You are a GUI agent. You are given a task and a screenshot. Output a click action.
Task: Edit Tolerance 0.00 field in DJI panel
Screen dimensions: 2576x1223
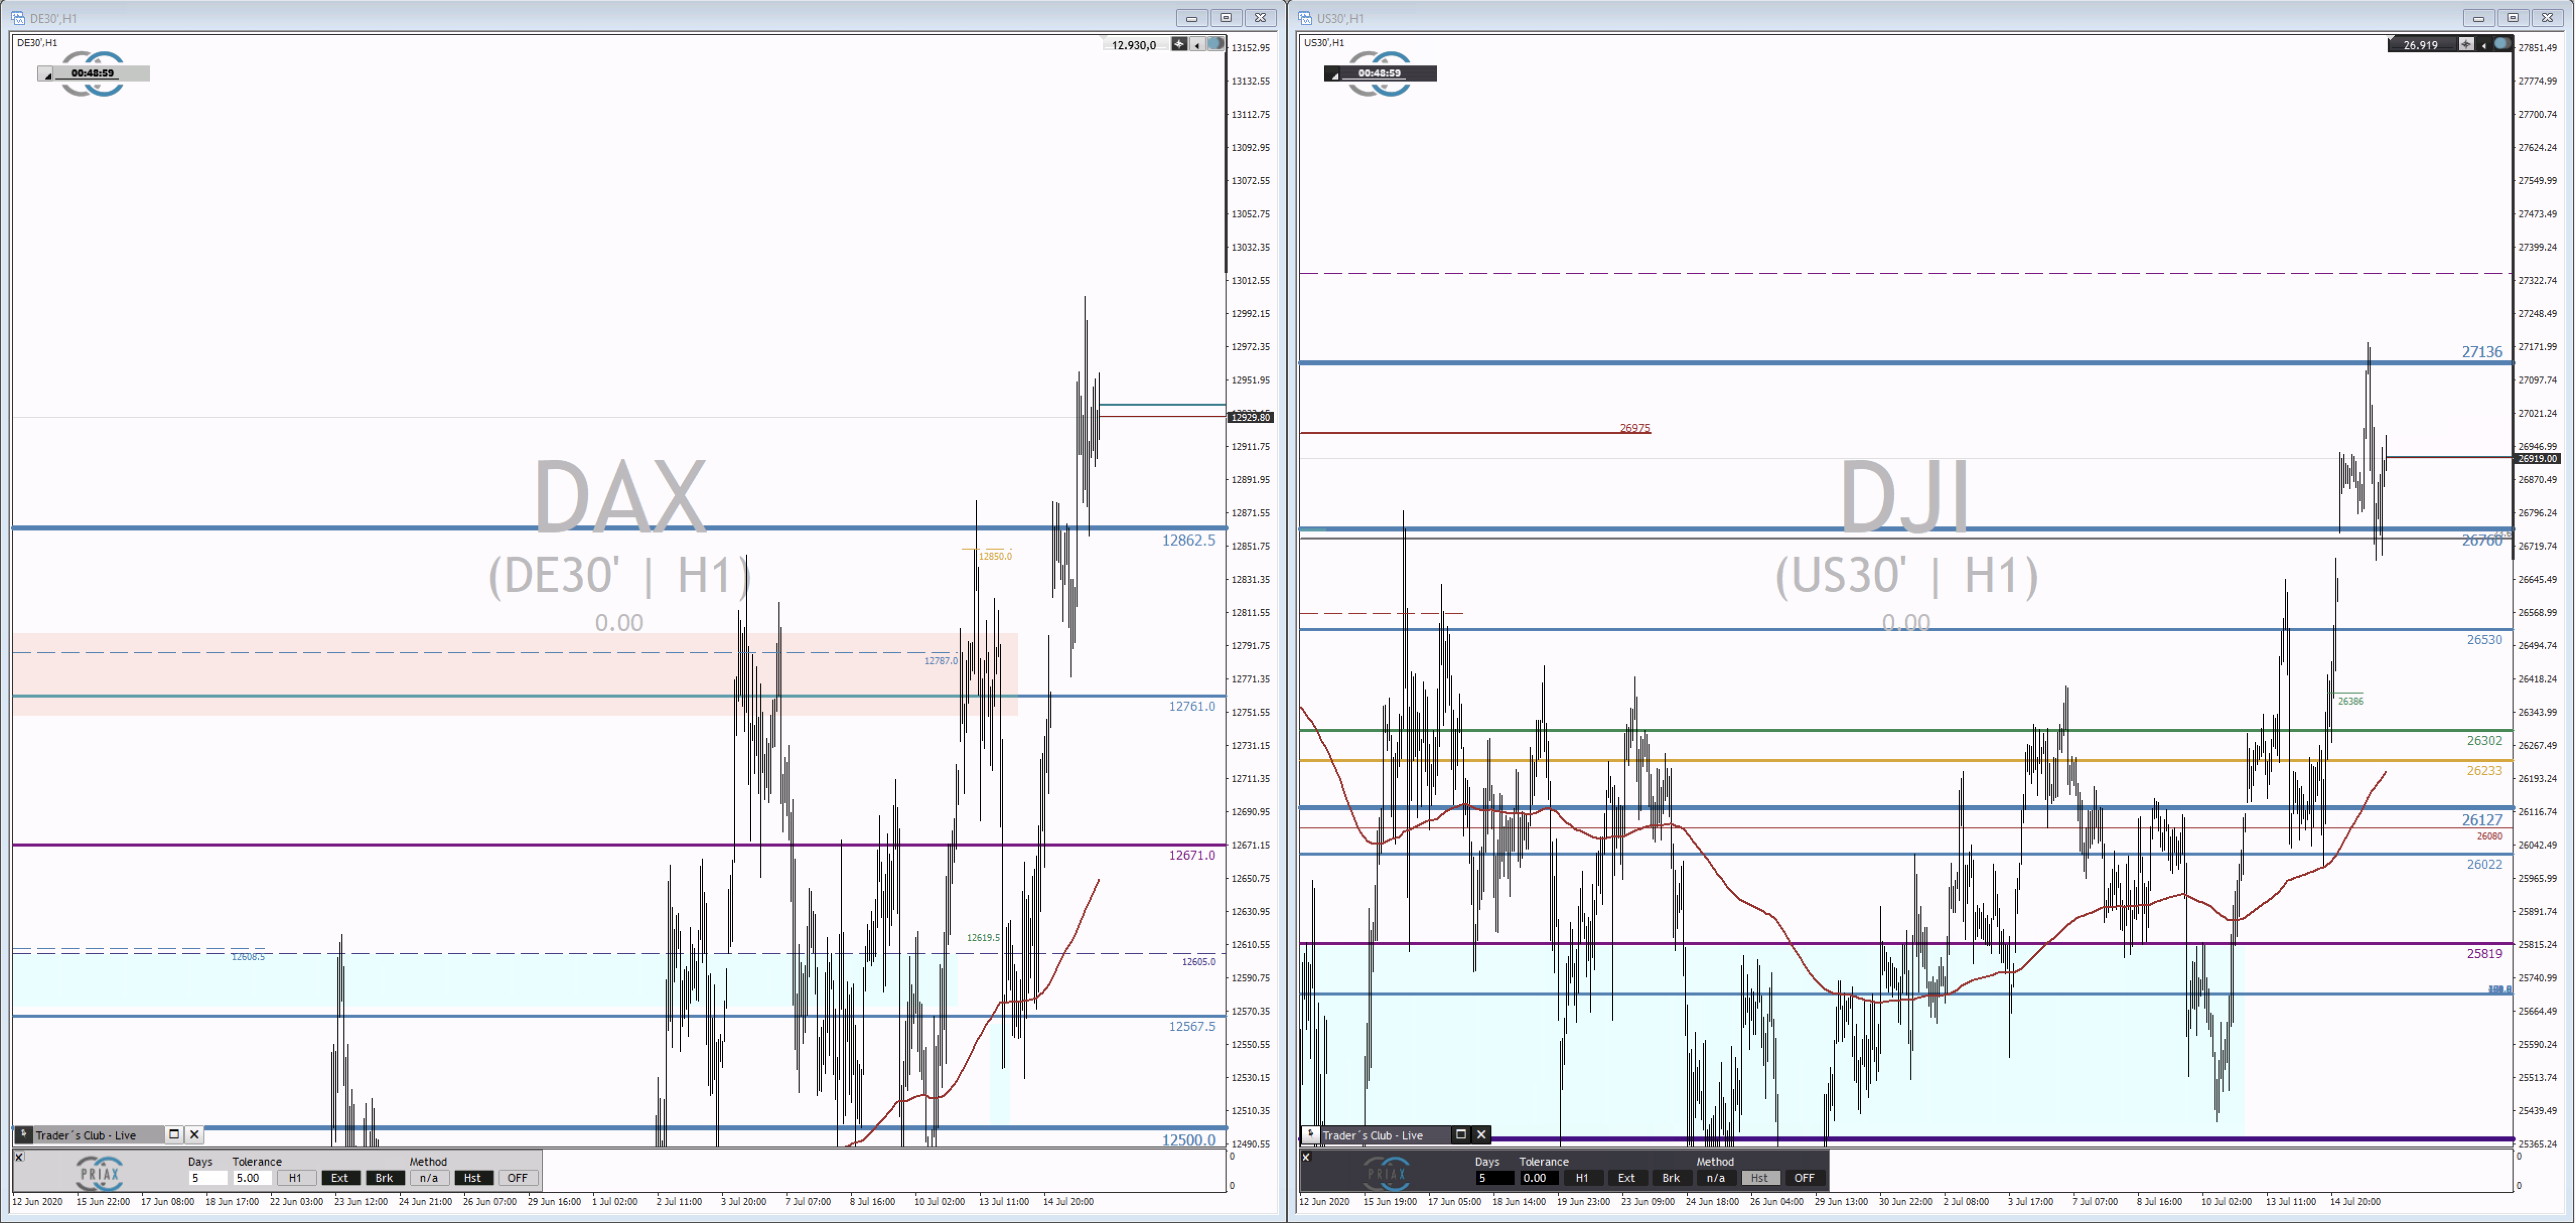click(x=1539, y=1178)
